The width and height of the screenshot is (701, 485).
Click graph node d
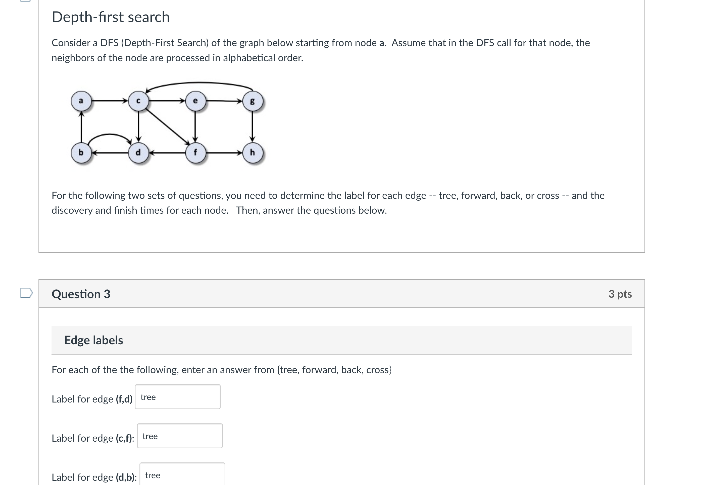[138, 152]
